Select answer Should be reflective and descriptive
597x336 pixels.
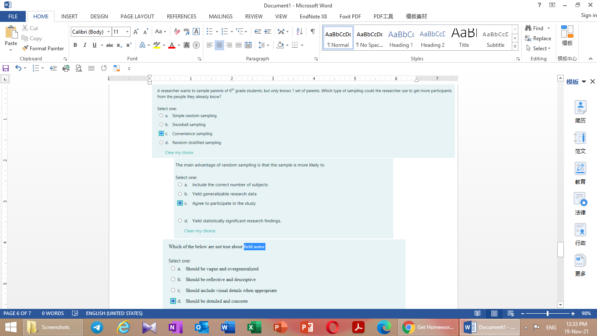click(x=173, y=279)
